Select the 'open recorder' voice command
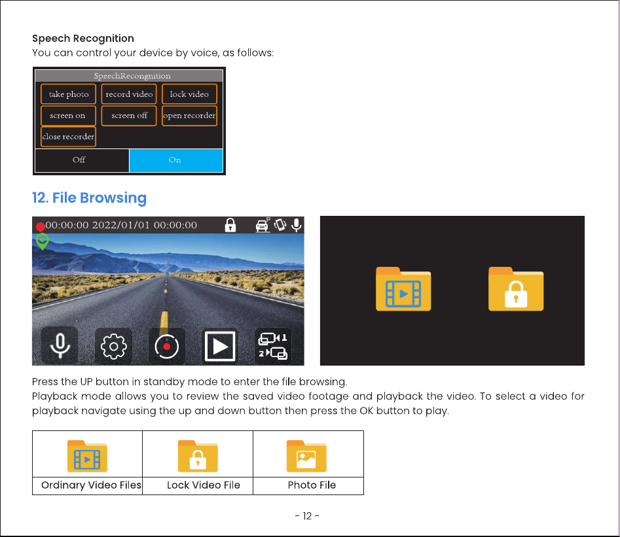The width and height of the screenshot is (620, 537). pos(189,115)
